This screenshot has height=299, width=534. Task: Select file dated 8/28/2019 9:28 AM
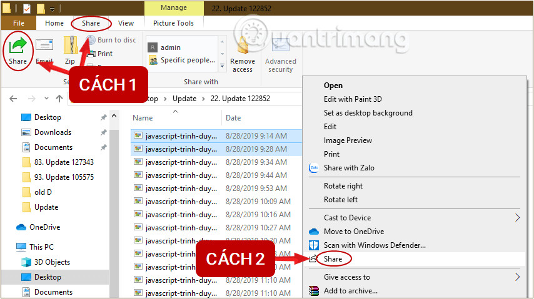coord(216,149)
